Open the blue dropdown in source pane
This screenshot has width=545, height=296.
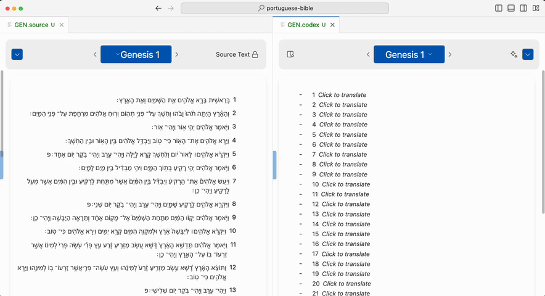[x=17, y=54]
